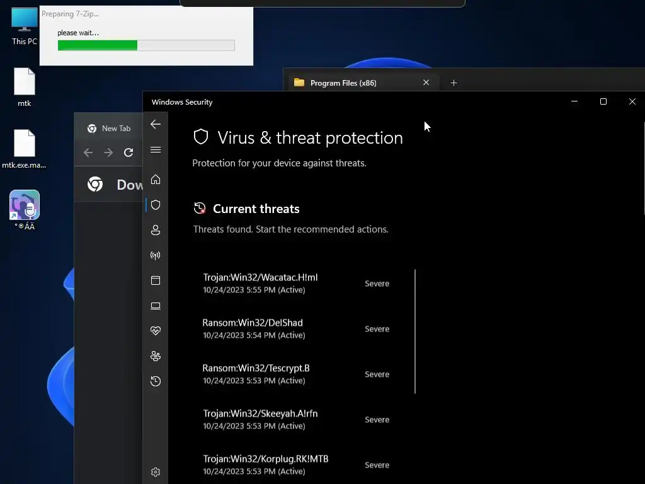
Task: Click the Chrome logo on Downloads page
Action: [95, 184]
